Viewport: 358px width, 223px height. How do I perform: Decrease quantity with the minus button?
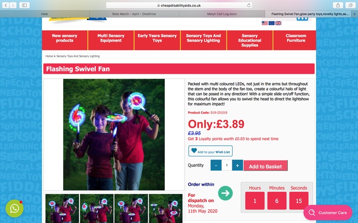pos(216,165)
